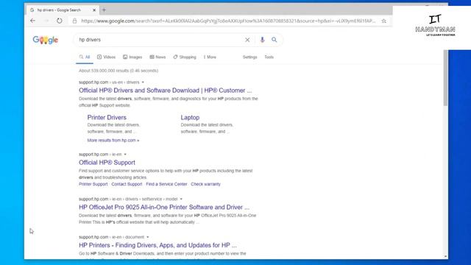Click the browser address bar URL
Image resolution: width=471 pixels, height=265 pixels.
[228, 21]
